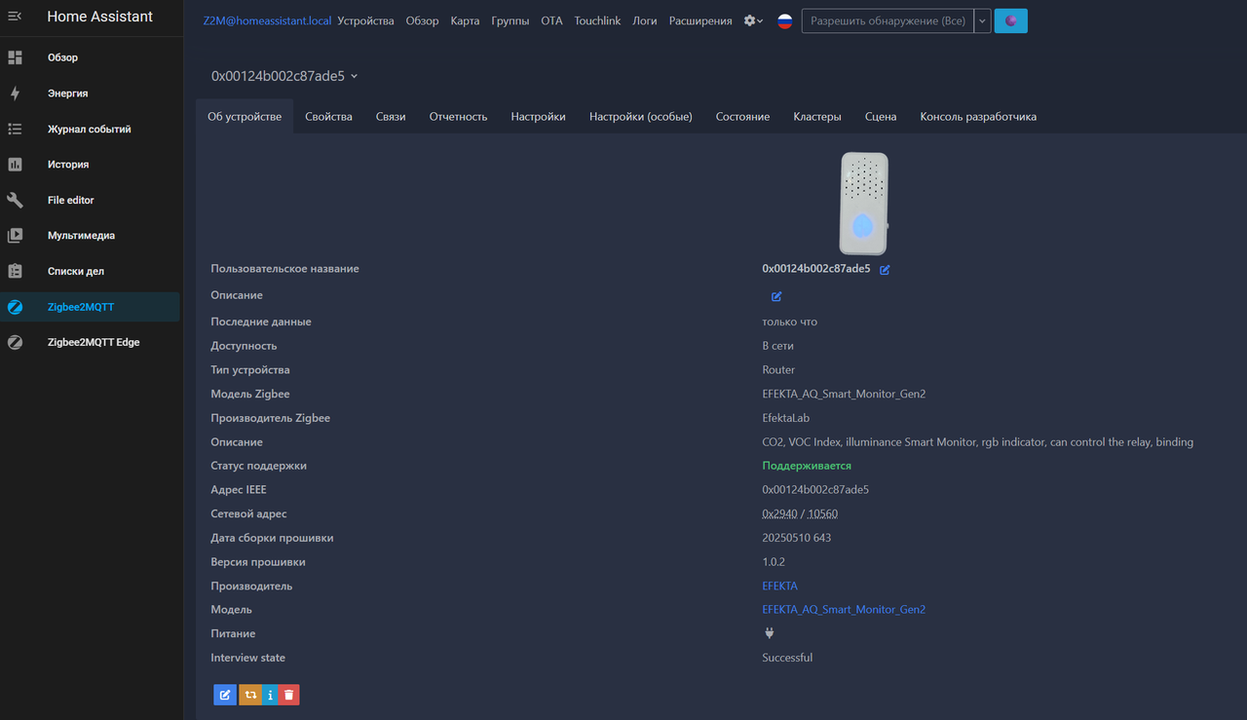Click the EfektaLab Zigbee manufacturer value

[786, 418]
